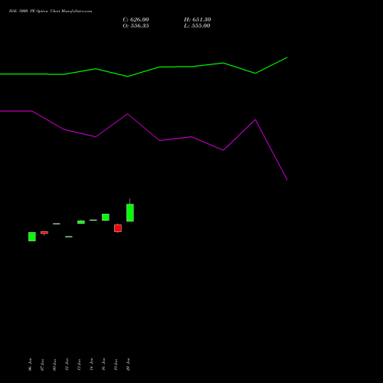Click the chart title text at top left

[x=51, y=11]
